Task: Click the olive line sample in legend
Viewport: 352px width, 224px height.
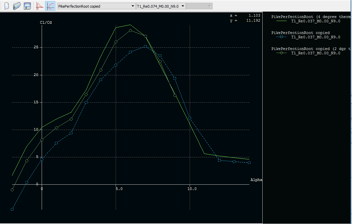Action: click(281, 53)
